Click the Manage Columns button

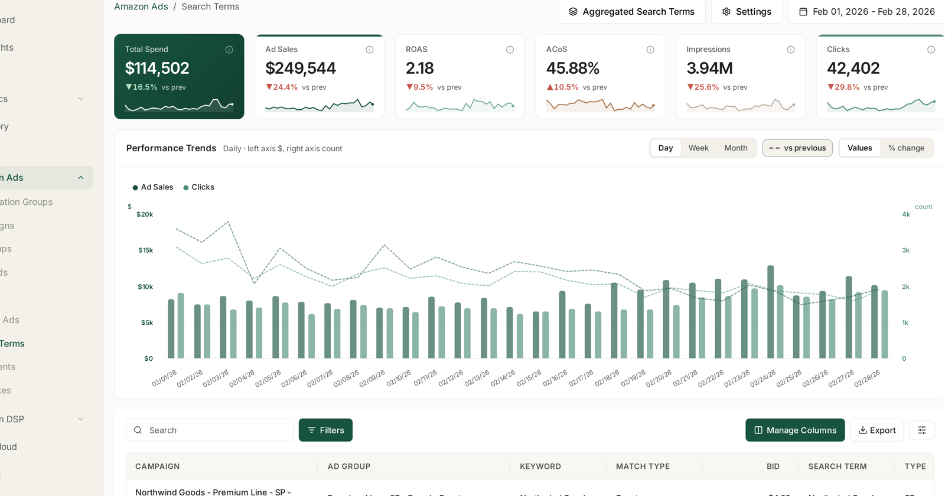tap(795, 430)
